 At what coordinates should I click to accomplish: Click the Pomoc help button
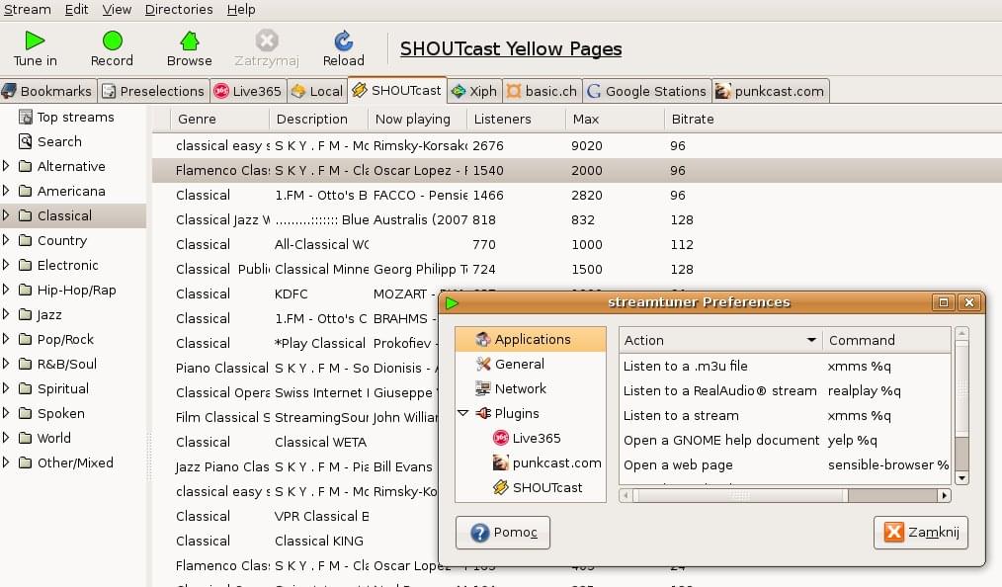point(503,533)
